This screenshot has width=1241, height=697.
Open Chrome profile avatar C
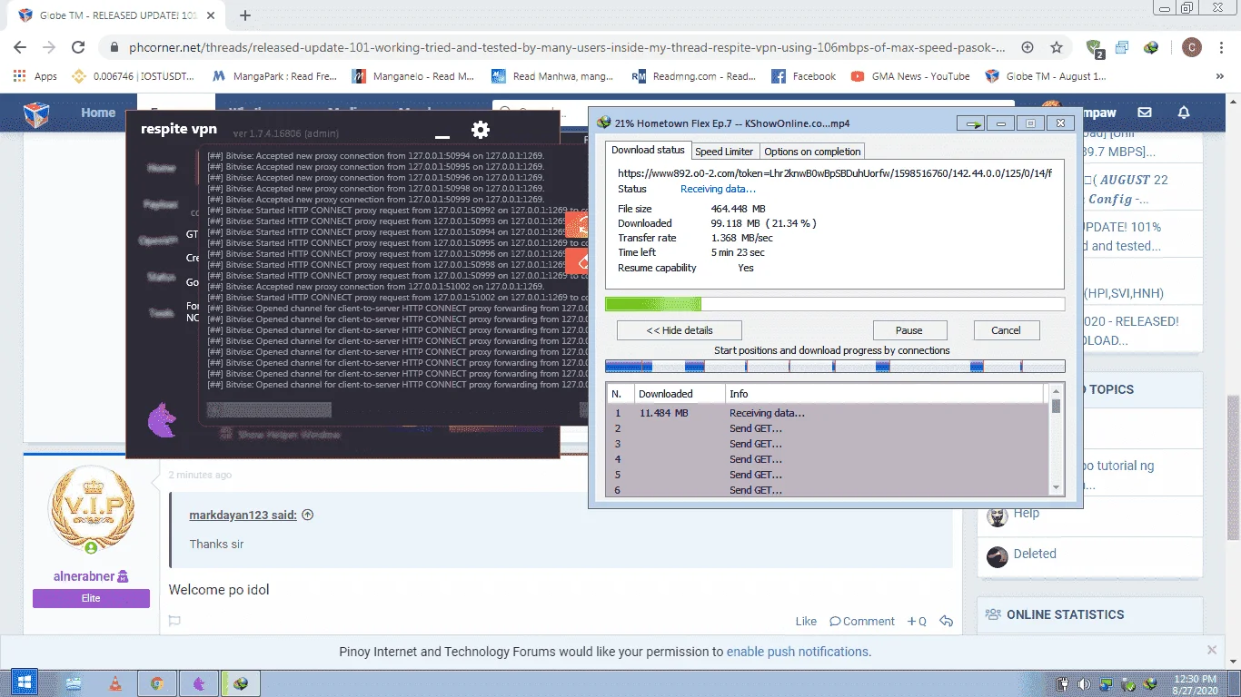(x=1191, y=47)
